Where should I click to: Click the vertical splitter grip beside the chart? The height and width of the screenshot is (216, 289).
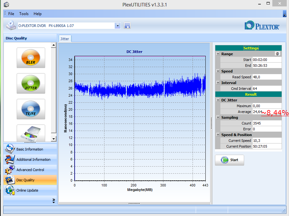[211, 123]
